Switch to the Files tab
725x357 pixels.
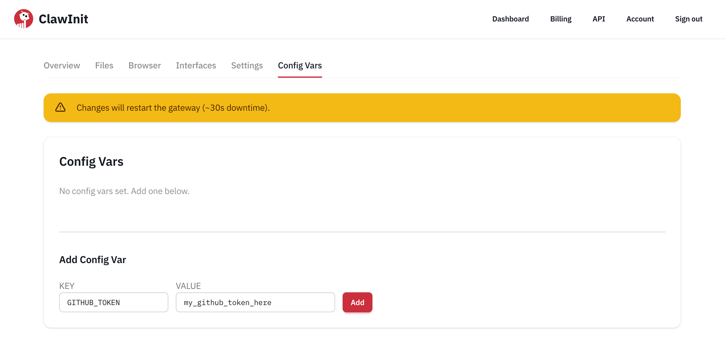[x=104, y=65]
